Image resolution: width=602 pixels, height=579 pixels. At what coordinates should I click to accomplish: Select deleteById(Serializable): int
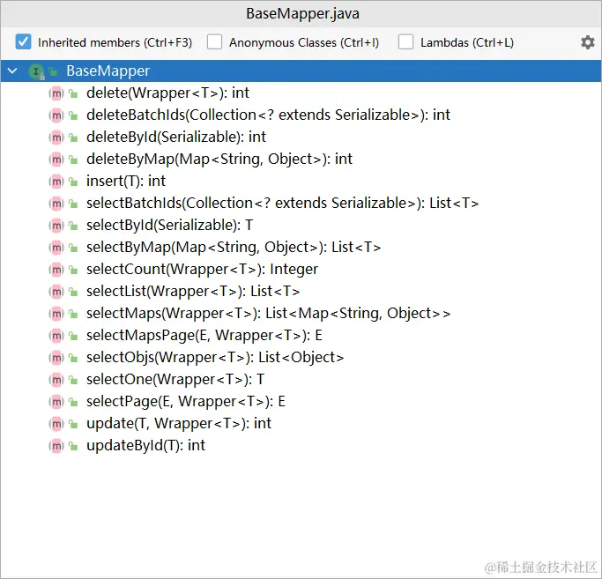[175, 137]
